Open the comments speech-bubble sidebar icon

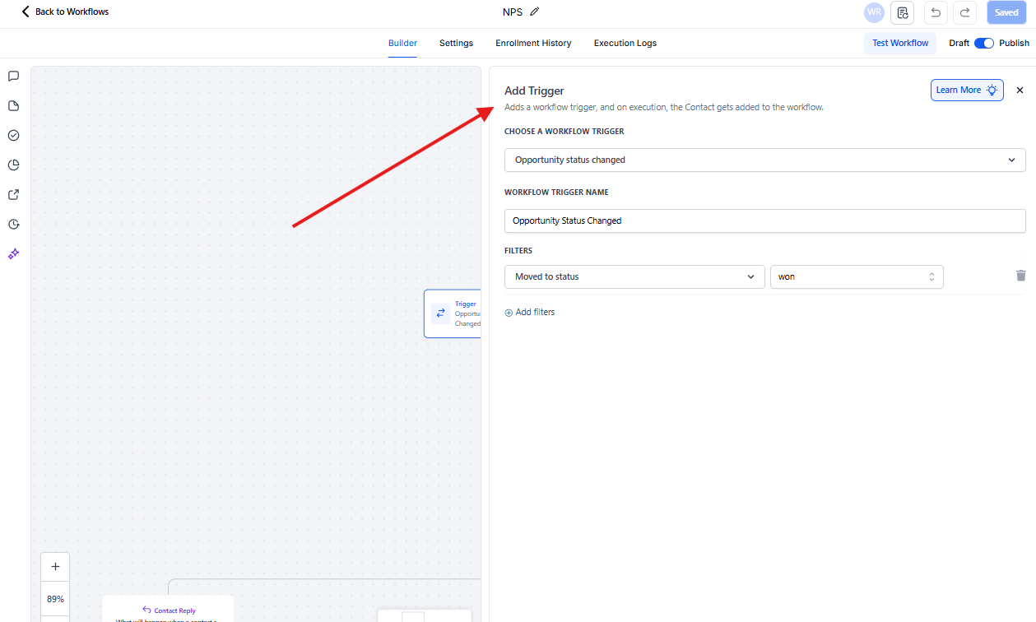(13, 77)
